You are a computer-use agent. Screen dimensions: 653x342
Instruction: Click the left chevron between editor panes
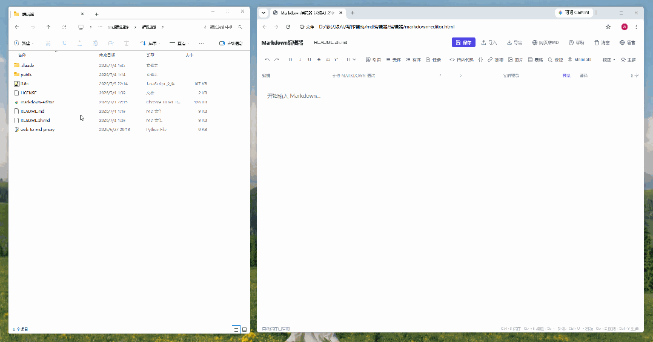pos(440,76)
